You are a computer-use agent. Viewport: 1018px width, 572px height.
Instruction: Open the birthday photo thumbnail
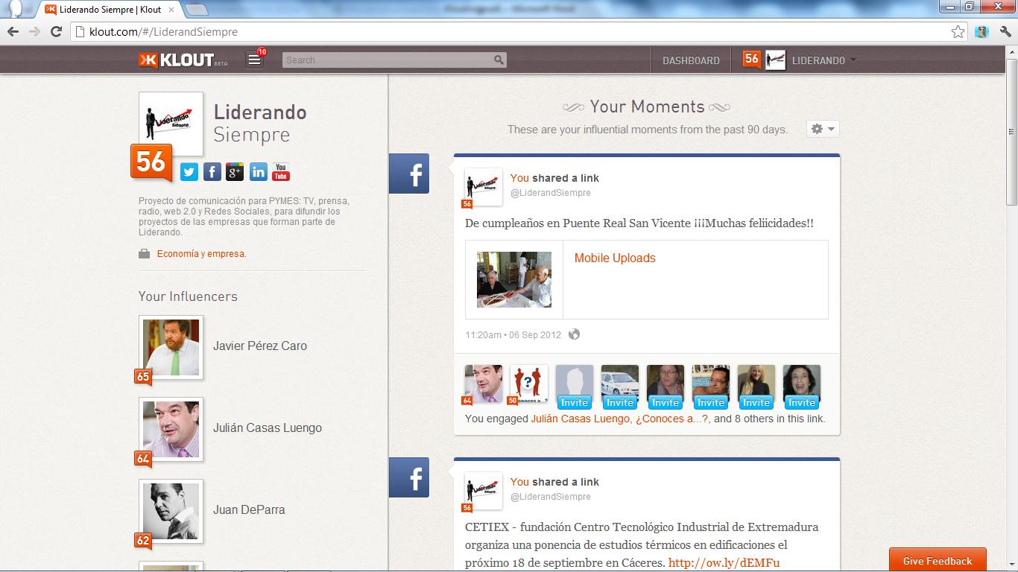pos(514,279)
